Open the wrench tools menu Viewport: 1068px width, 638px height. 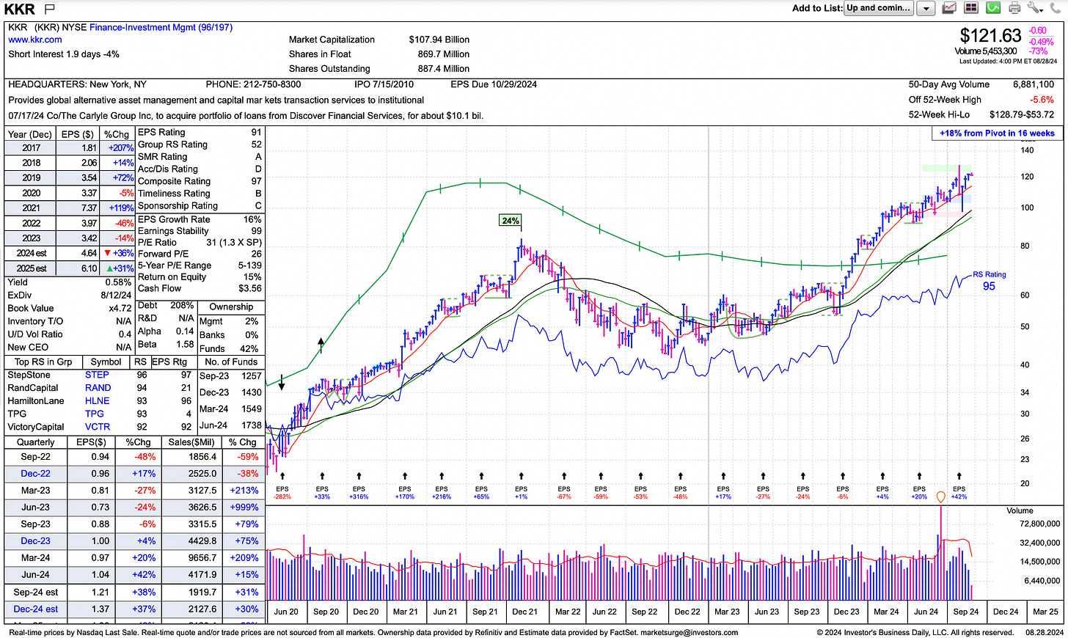point(1035,8)
